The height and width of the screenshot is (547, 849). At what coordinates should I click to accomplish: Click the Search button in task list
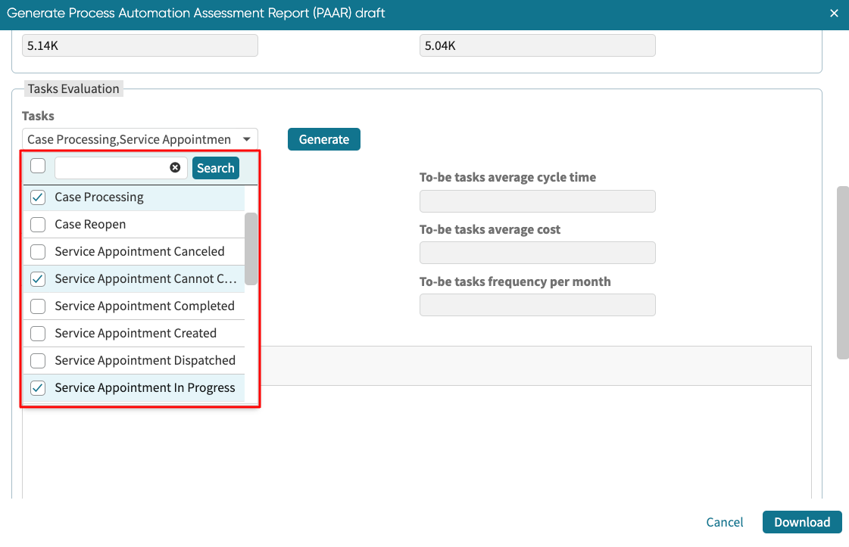(x=216, y=168)
